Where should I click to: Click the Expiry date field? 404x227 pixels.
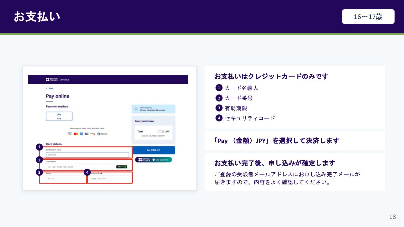pyautogui.click(x=65, y=179)
